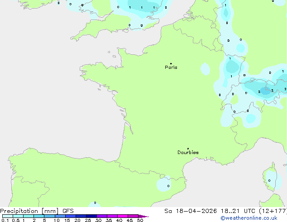This screenshot has width=287, height=222.
Task: Pick the 1–2 mm legend swatch
Action: (x=29, y=216)
